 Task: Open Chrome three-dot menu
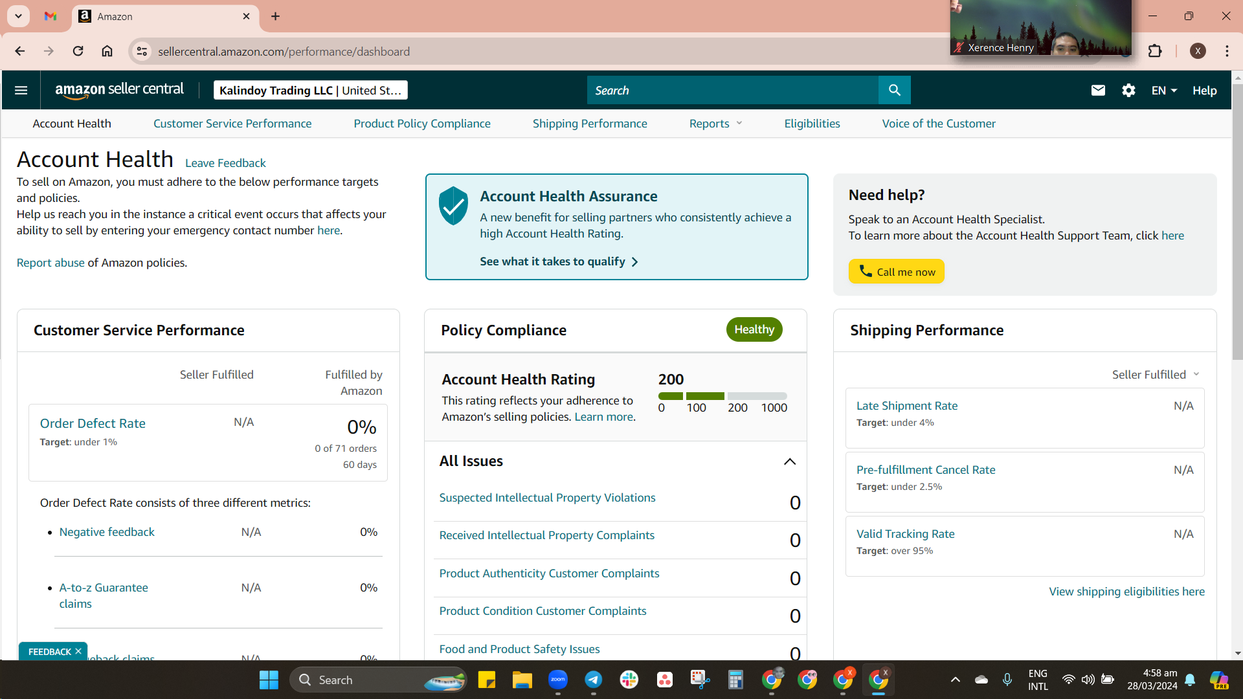(1227, 51)
